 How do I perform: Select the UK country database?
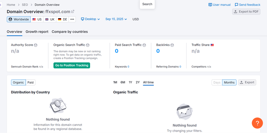pyautogui.click(x=50, y=19)
